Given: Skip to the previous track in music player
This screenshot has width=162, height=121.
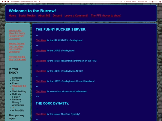Looking at the screenshot, I should pos(3,1).
